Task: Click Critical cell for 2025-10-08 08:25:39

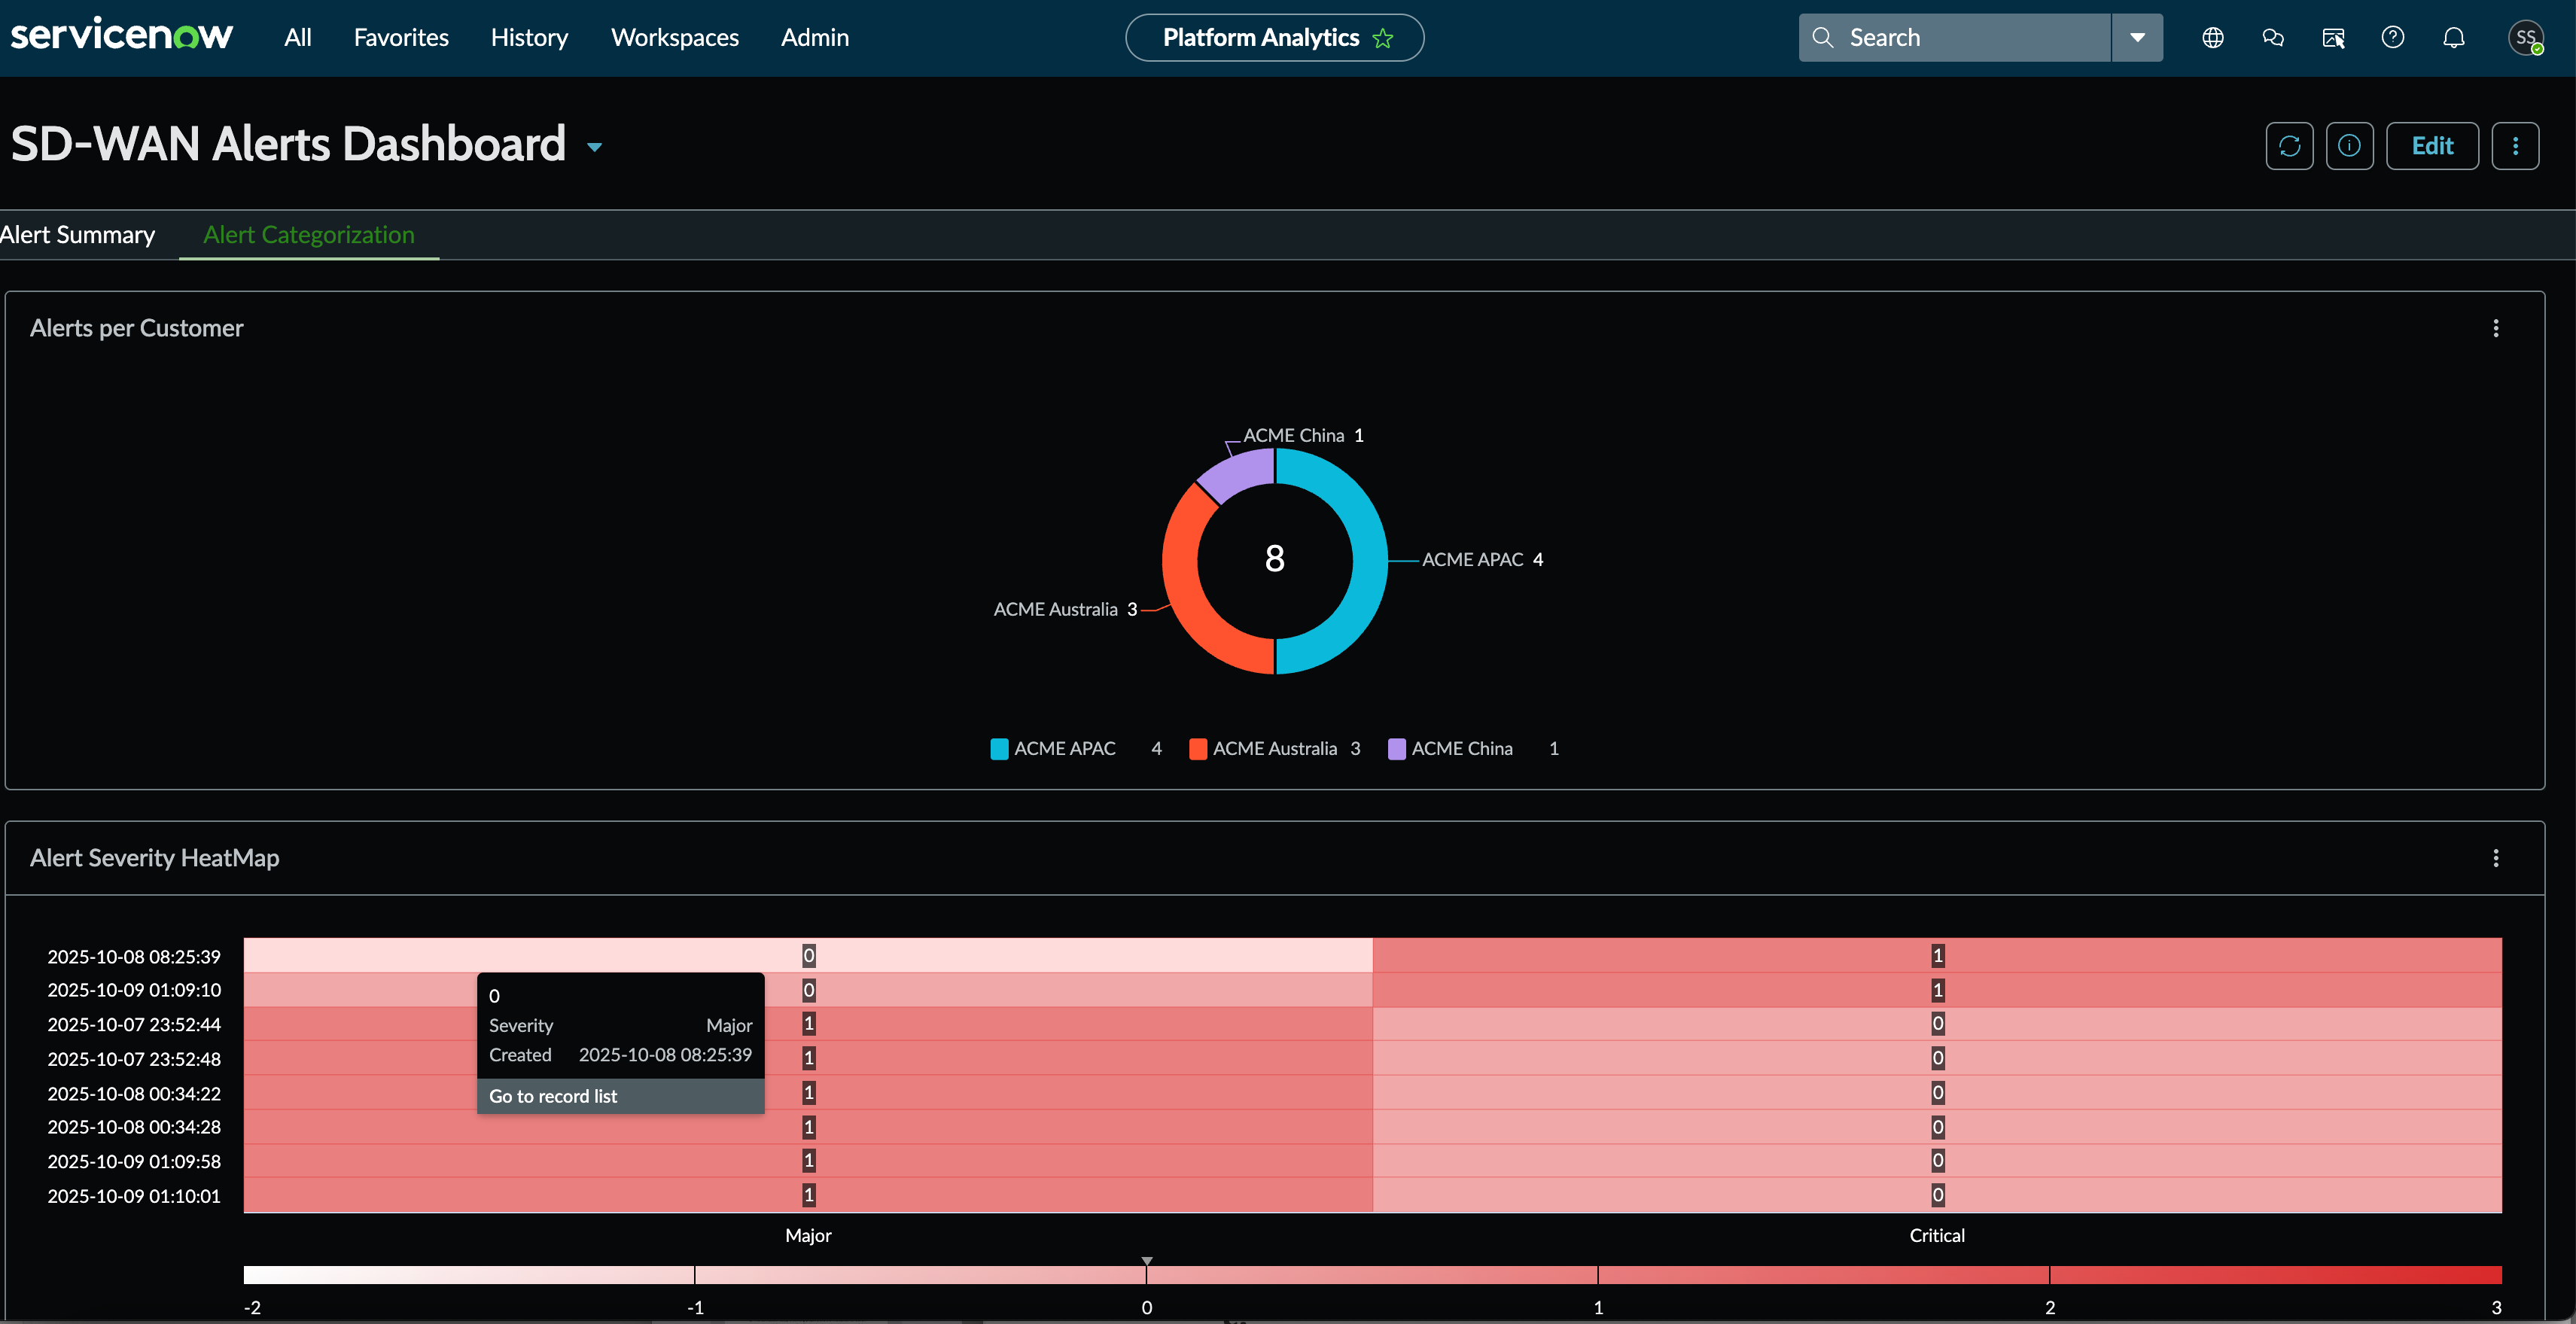Action: pos(1937,955)
